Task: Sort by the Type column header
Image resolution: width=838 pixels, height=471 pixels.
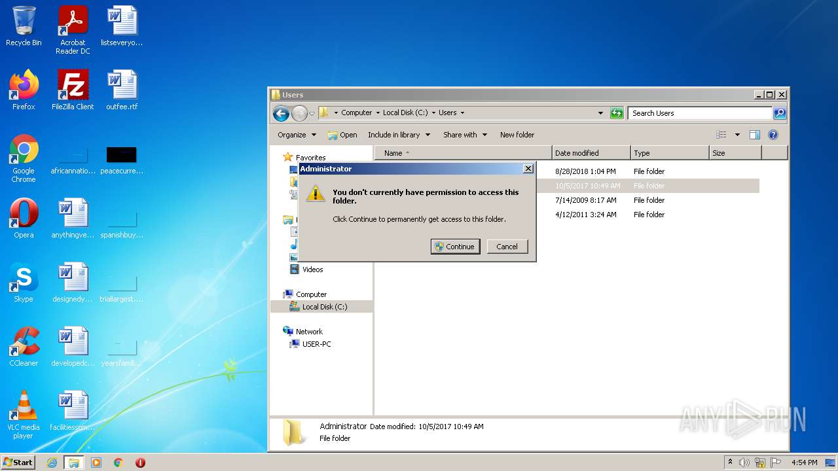Action: point(670,153)
